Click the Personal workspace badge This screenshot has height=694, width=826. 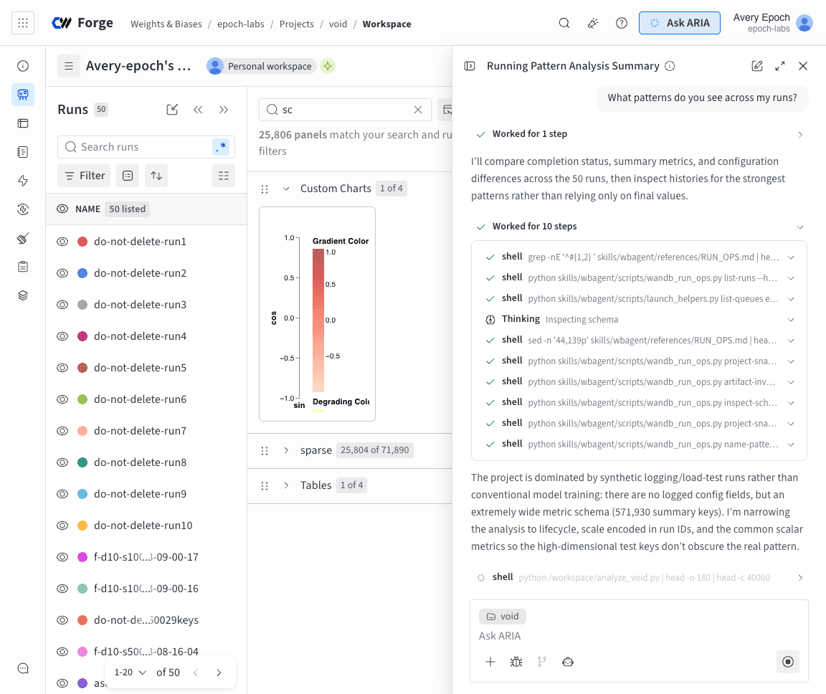point(262,66)
